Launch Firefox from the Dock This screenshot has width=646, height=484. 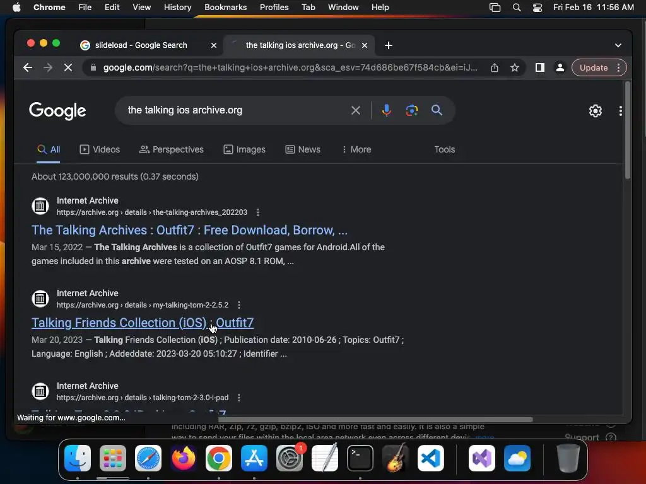pos(184,458)
